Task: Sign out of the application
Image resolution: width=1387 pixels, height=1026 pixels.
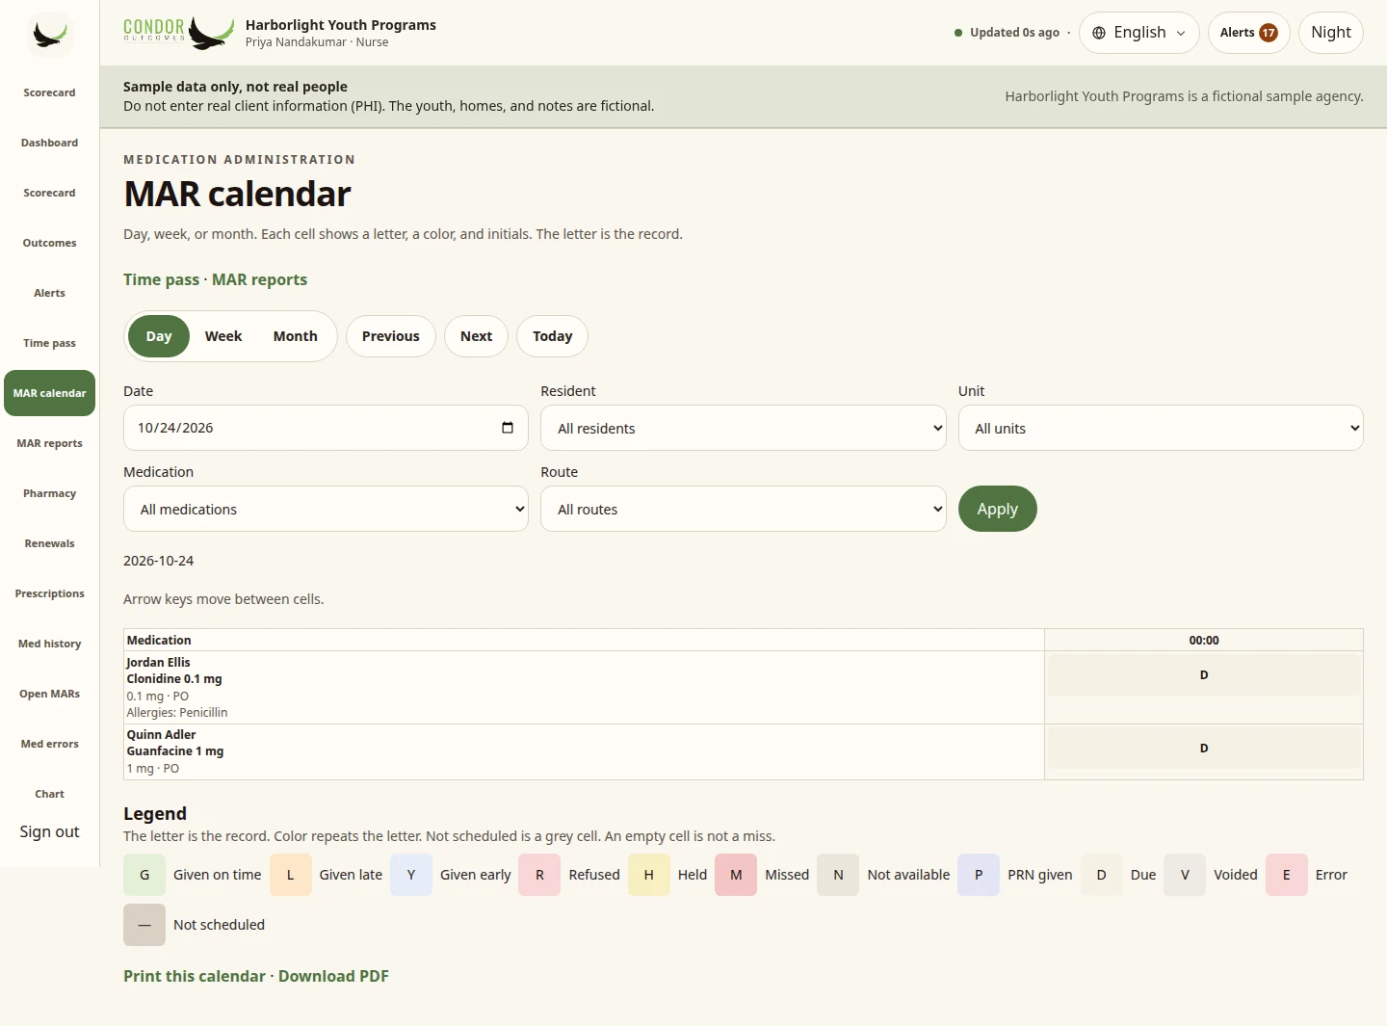Action: 50,831
